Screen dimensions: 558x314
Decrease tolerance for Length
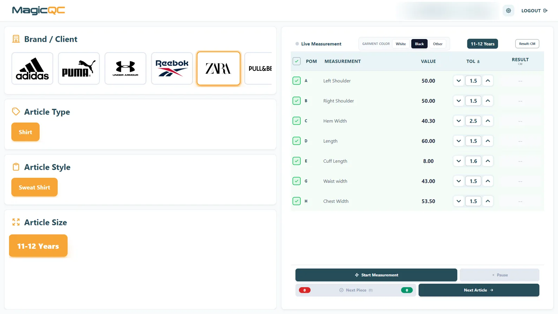pos(459,141)
